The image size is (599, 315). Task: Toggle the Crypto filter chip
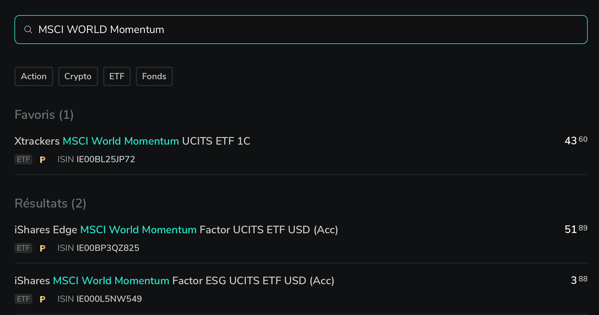[78, 76]
